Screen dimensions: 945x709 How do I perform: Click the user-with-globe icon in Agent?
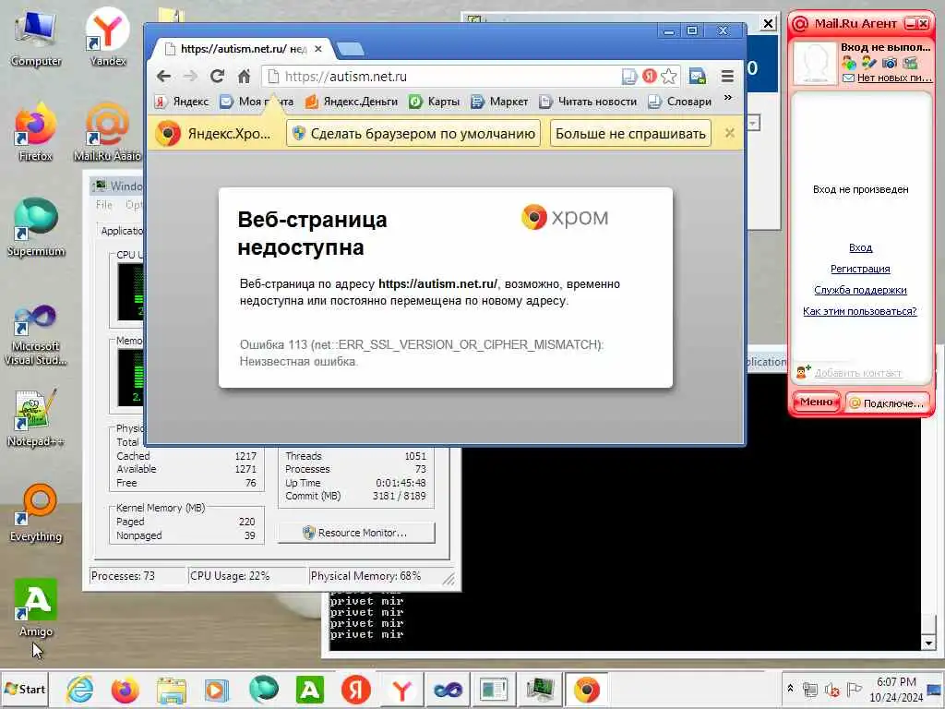[x=849, y=63]
